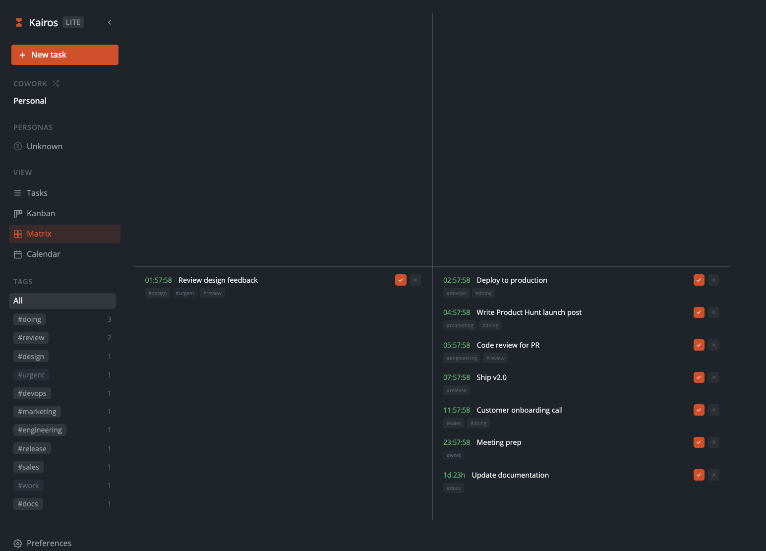The height and width of the screenshot is (551, 766).
Task: Click the Kairos hourglass logo
Action: pos(18,22)
